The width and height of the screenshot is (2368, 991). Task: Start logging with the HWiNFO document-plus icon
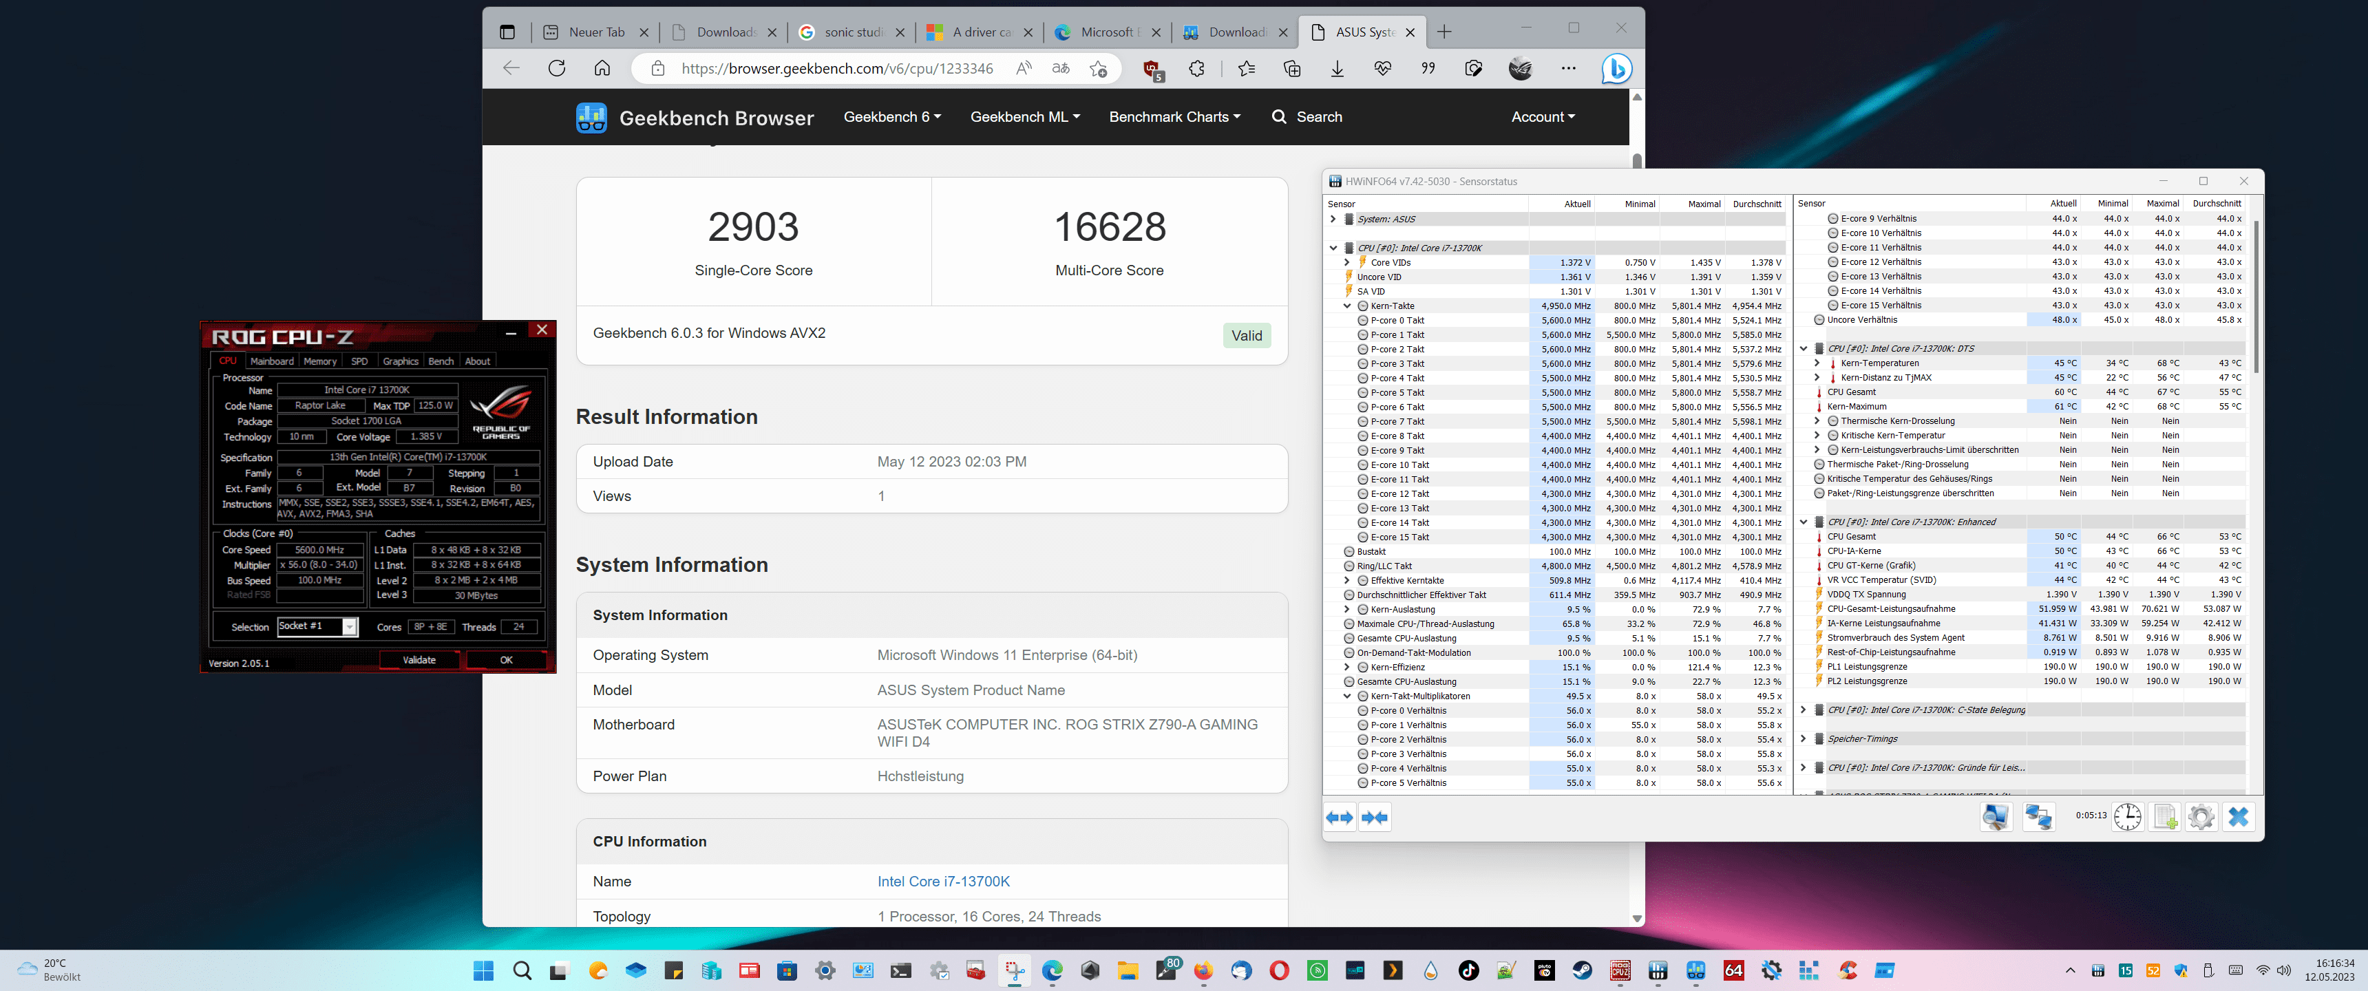click(x=2165, y=818)
